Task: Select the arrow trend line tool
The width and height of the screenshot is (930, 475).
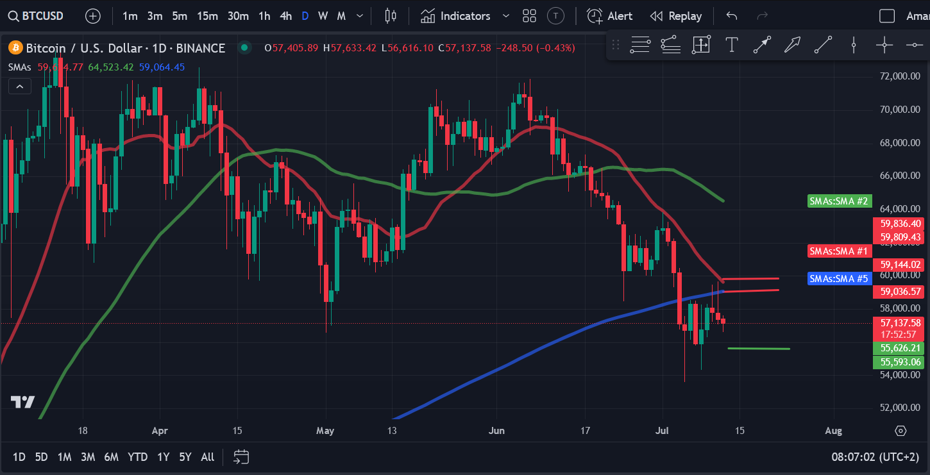Action: click(x=762, y=45)
